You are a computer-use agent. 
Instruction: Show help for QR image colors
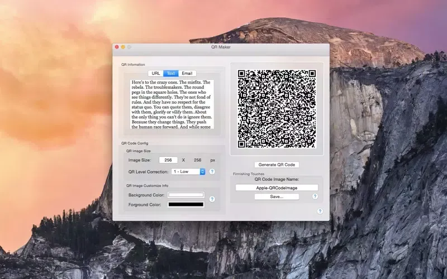[212, 199]
